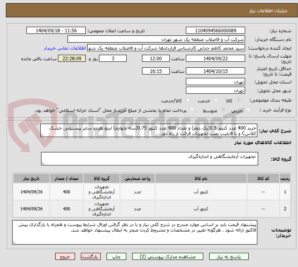Click the شماره نیاز number field
The height and width of the screenshot is (267, 298).
tap(216, 31)
